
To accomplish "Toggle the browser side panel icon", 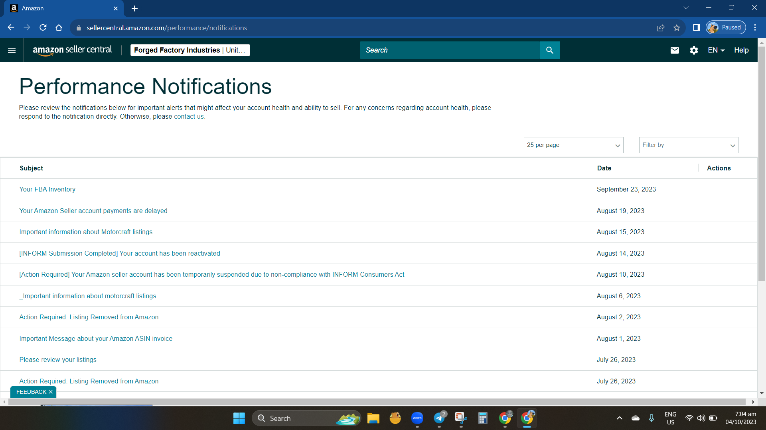I will point(697,27).
